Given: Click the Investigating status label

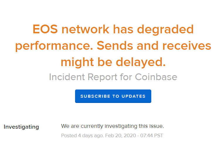Looking at the screenshot, I should 21,127.
